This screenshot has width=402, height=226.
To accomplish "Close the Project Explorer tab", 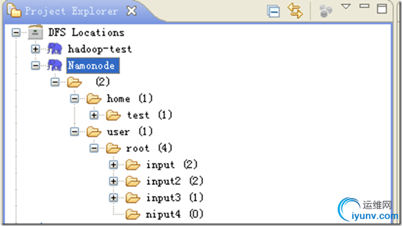I will tap(132, 11).
